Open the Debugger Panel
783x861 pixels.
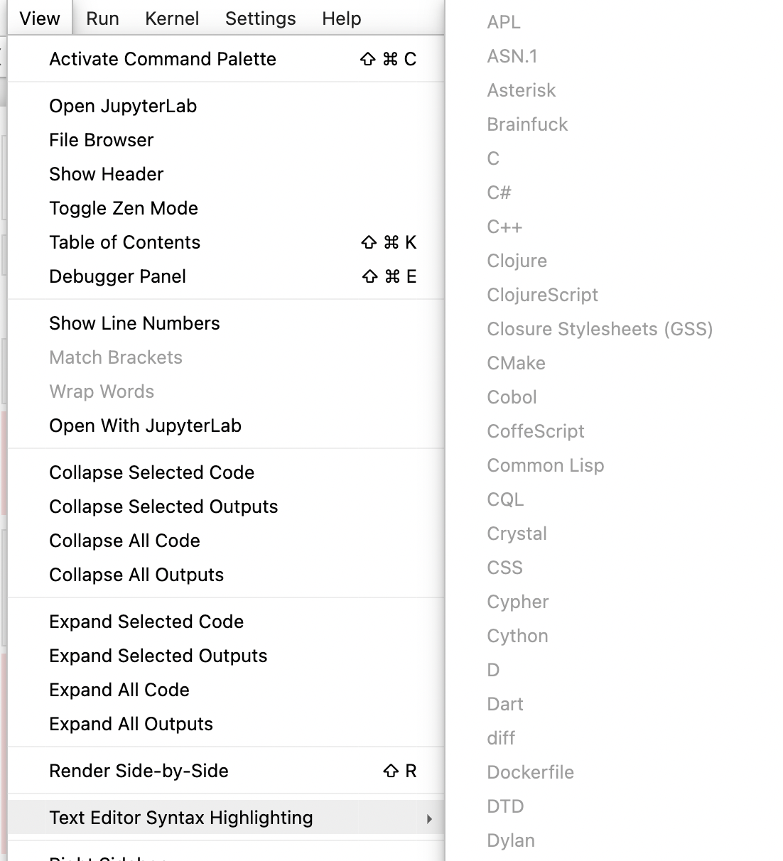(x=226, y=276)
